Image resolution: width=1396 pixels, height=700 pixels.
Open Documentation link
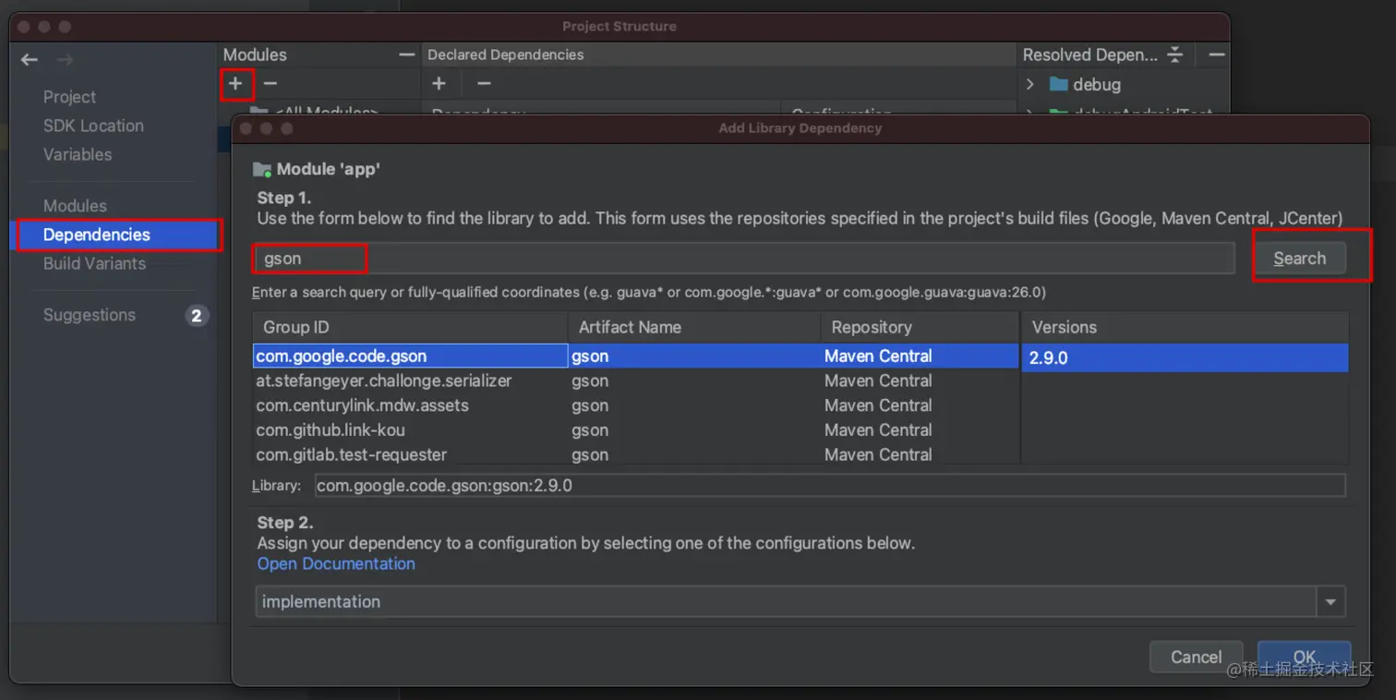336,563
